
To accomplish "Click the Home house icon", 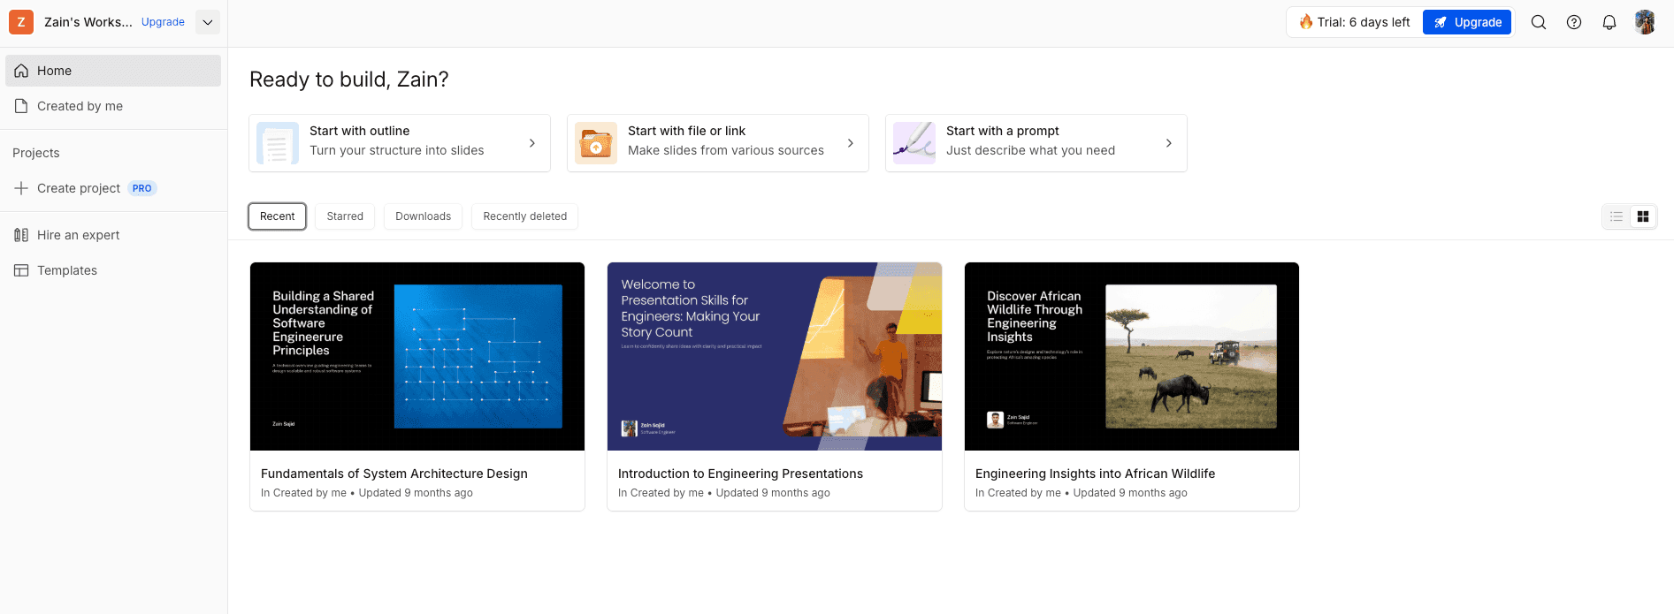I will pyautogui.click(x=21, y=71).
